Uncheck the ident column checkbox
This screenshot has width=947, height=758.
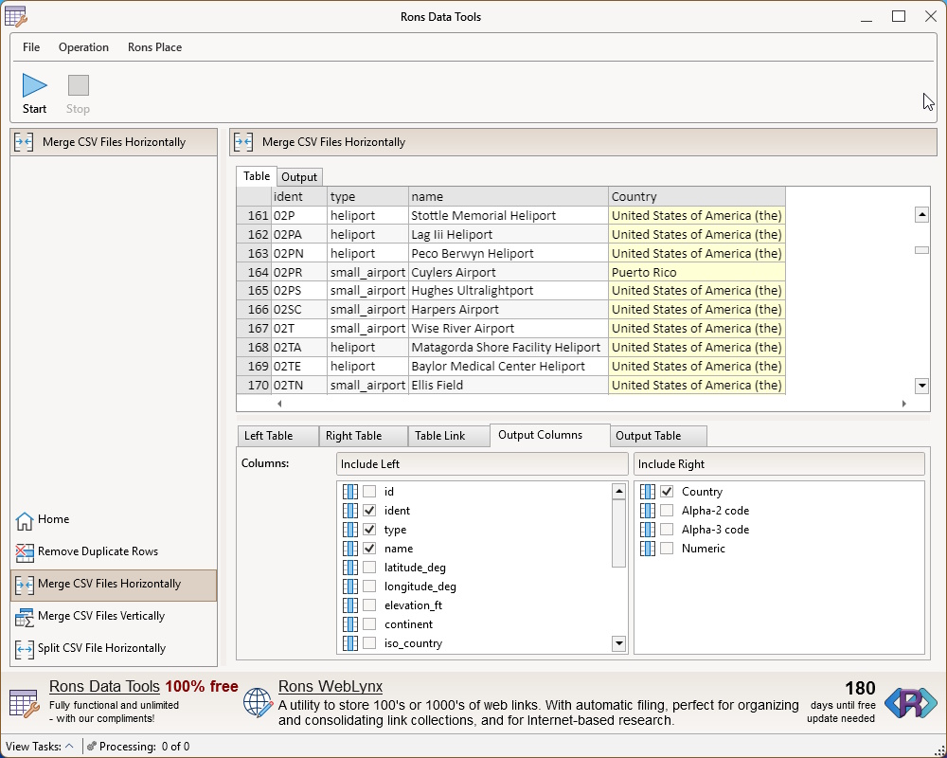pos(369,511)
